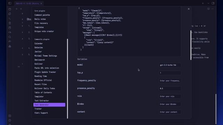Open Tracker plugin settings

pyautogui.click(x=38, y=109)
